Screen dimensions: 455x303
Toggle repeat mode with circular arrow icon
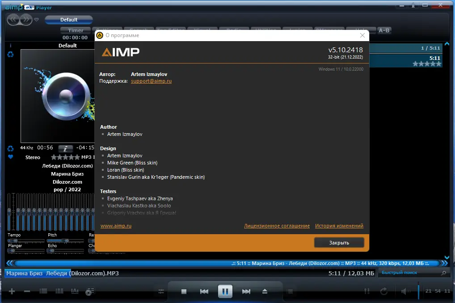[x=384, y=291]
